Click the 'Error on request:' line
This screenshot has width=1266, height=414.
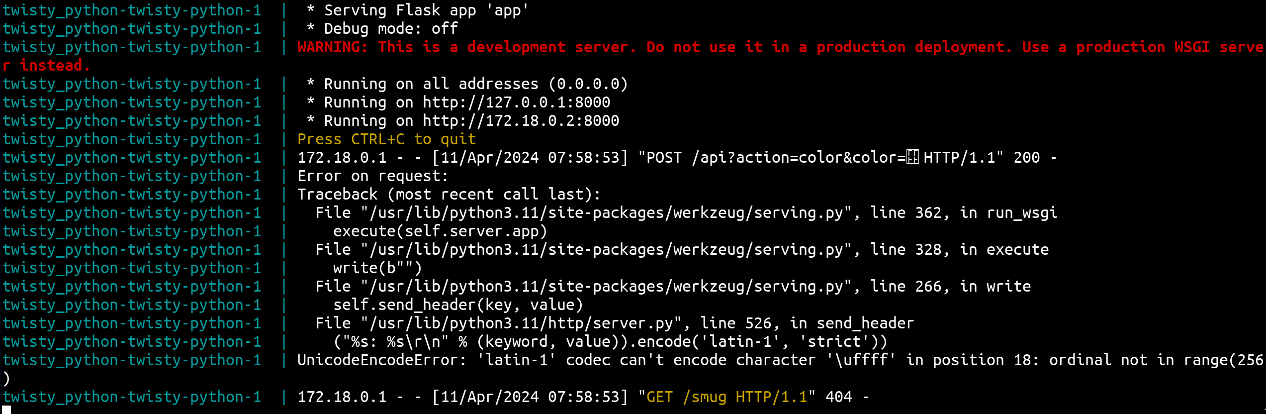pyautogui.click(x=372, y=176)
